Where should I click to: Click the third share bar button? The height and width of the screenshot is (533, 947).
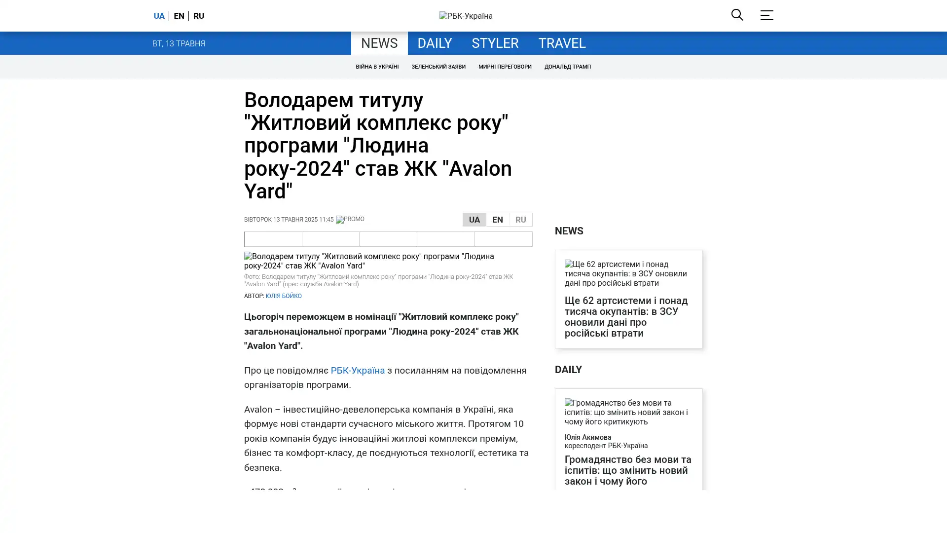click(x=388, y=239)
